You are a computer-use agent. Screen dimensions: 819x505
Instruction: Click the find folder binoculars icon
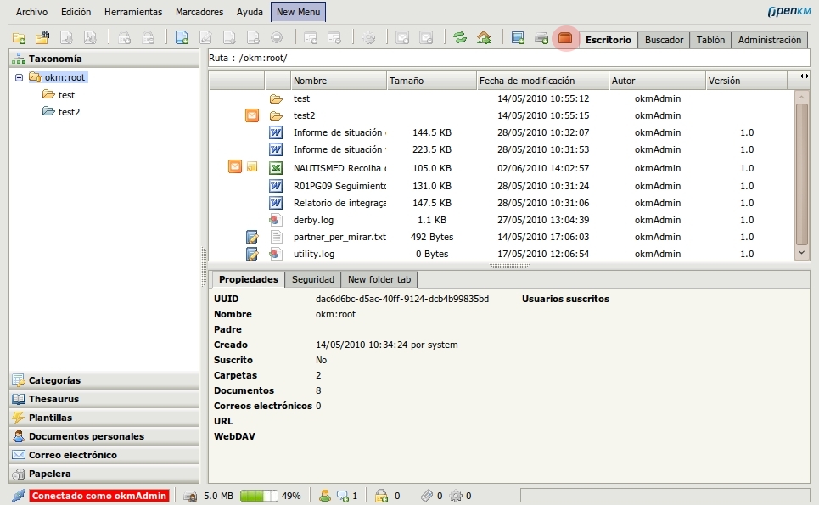[x=42, y=37]
